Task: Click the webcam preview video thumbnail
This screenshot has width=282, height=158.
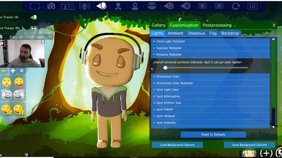Action: coord(22,54)
